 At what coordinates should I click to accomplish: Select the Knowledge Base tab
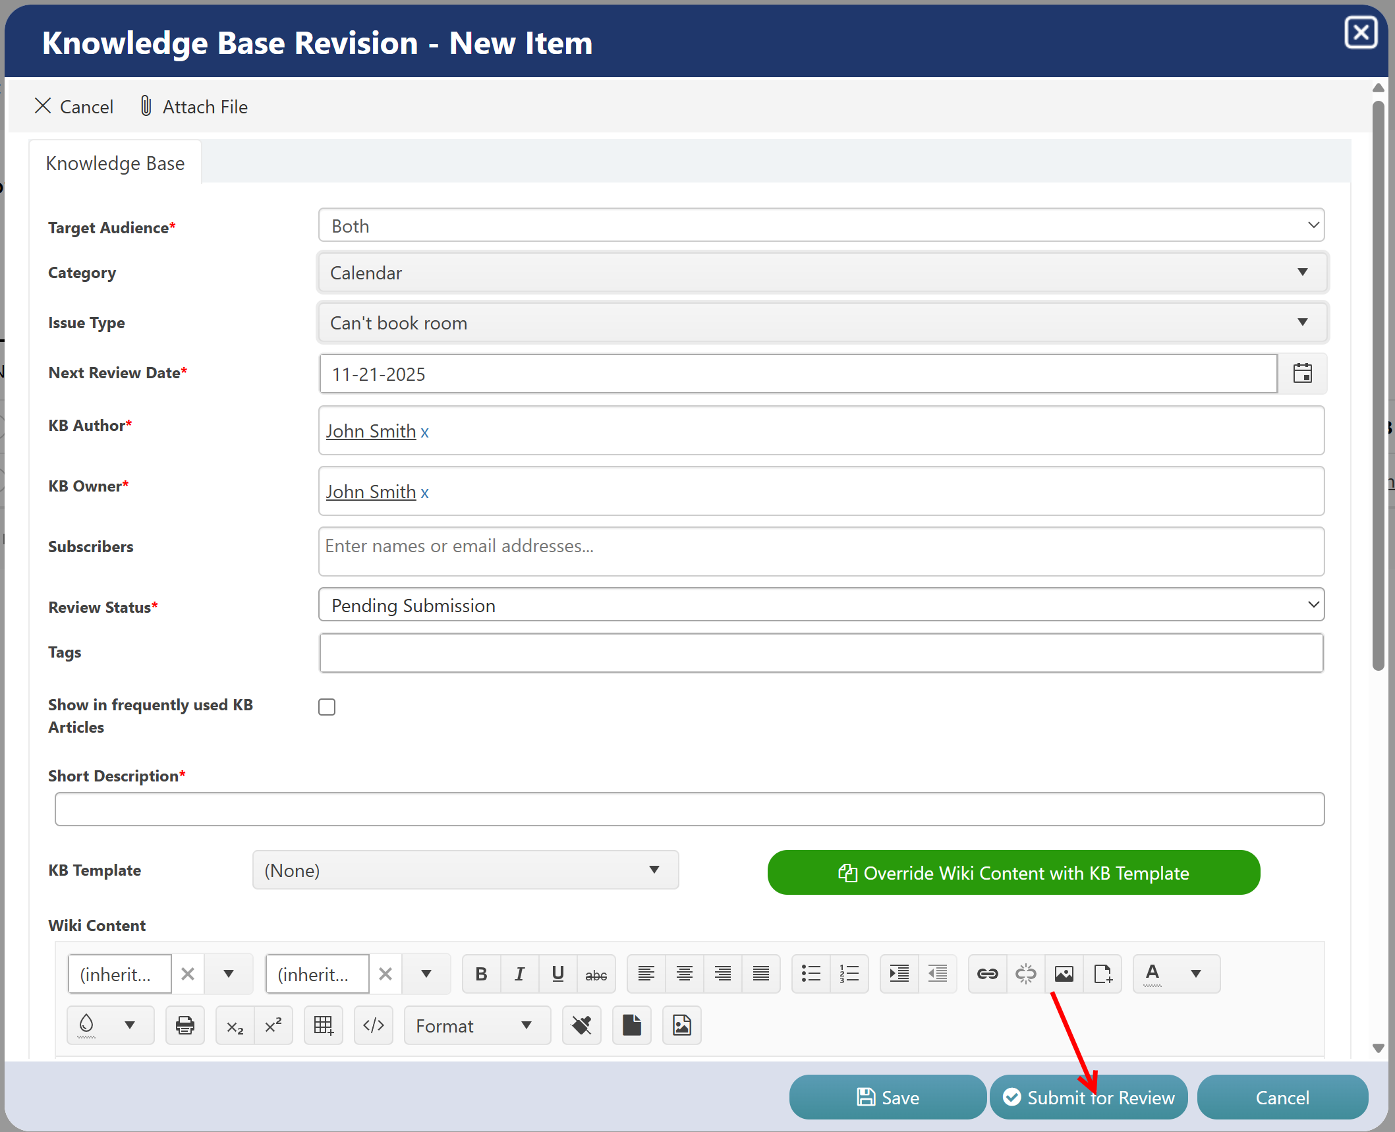coord(115,163)
